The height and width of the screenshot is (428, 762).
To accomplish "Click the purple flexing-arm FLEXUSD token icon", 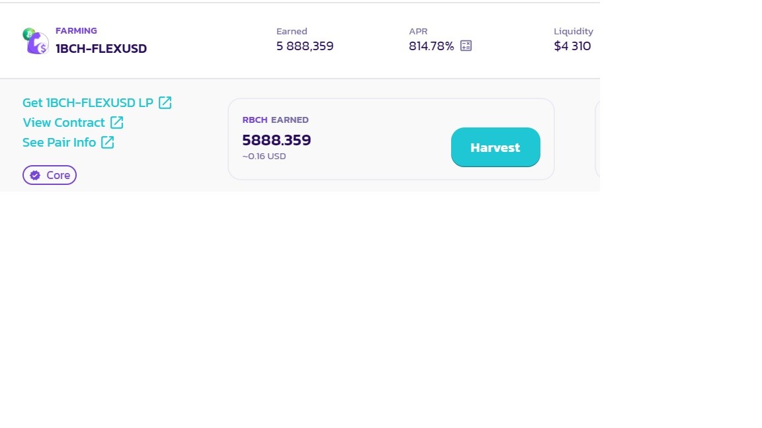I will pos(38,44).
